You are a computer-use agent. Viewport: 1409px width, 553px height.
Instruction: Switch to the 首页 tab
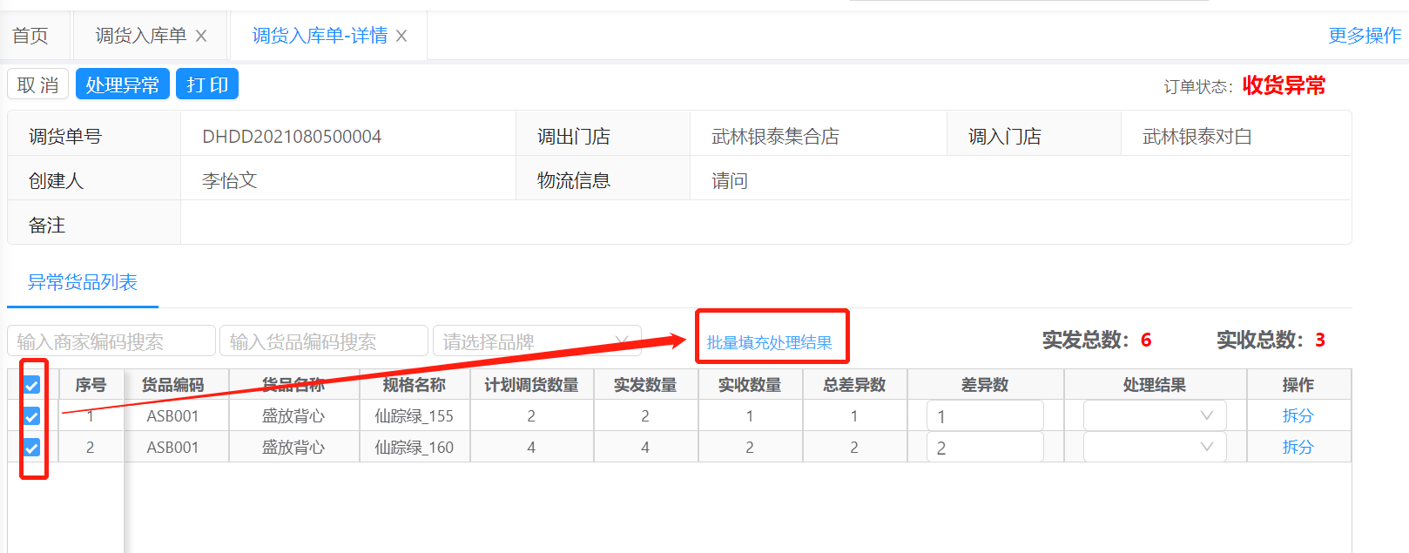pyautogui.click(x=30, y=36)
